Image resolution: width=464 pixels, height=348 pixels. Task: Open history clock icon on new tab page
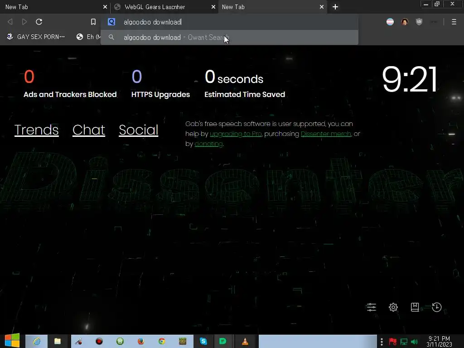[x=437, y=307]
